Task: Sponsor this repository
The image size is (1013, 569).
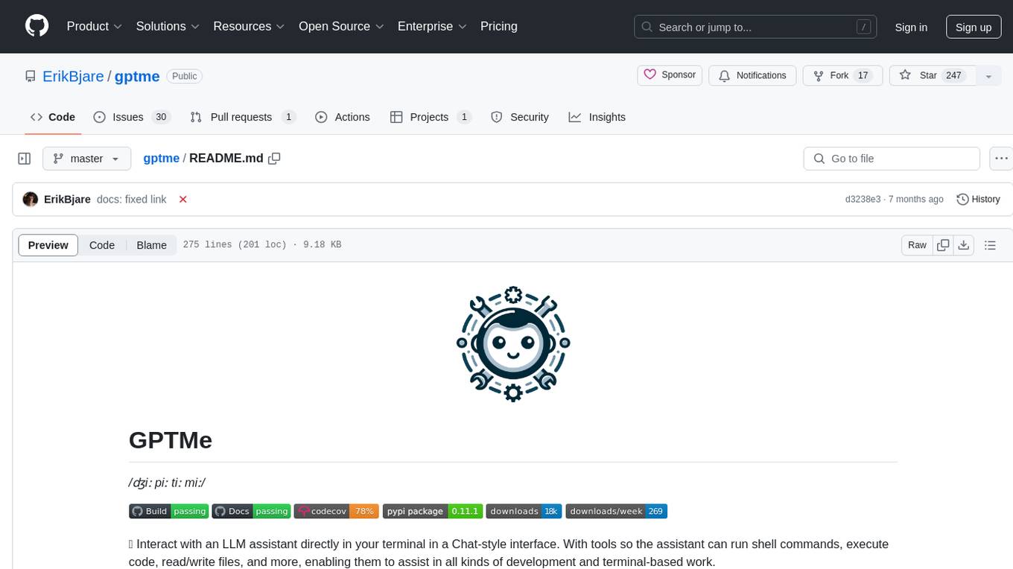Action: point(670,75)
